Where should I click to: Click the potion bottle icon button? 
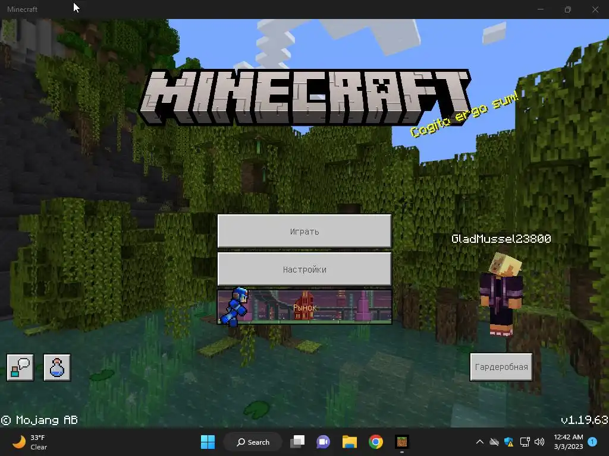pos(57,367)
